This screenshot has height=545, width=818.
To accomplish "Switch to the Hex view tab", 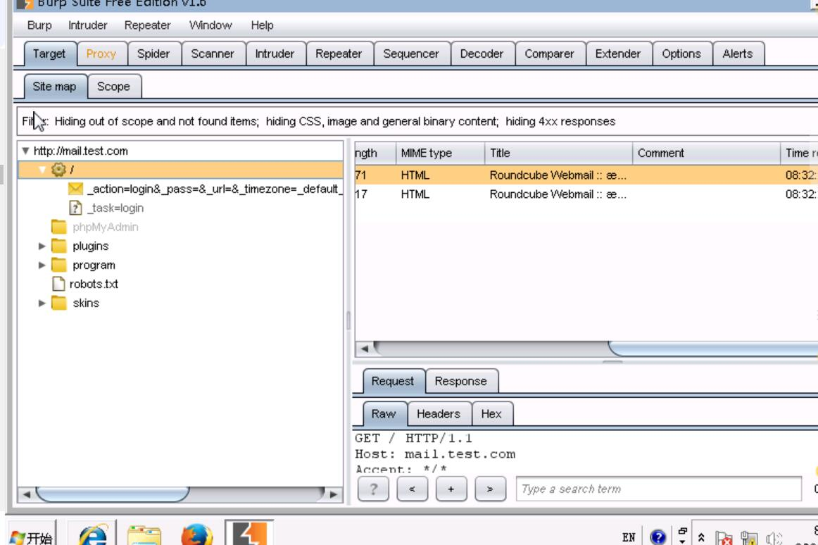I will tap(491, 414).
